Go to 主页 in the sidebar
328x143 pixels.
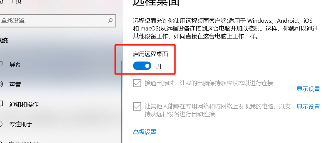[x=16, y=2]
